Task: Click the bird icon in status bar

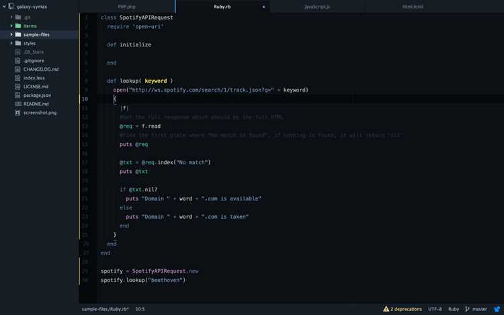Action: (497, 309)
